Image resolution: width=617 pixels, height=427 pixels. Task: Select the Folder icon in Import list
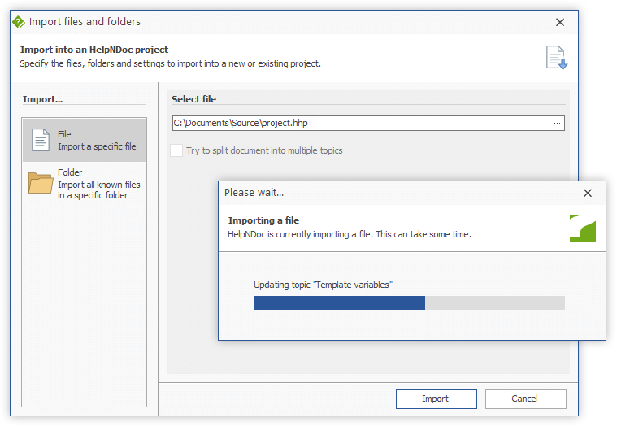click(x=41, y=183)
